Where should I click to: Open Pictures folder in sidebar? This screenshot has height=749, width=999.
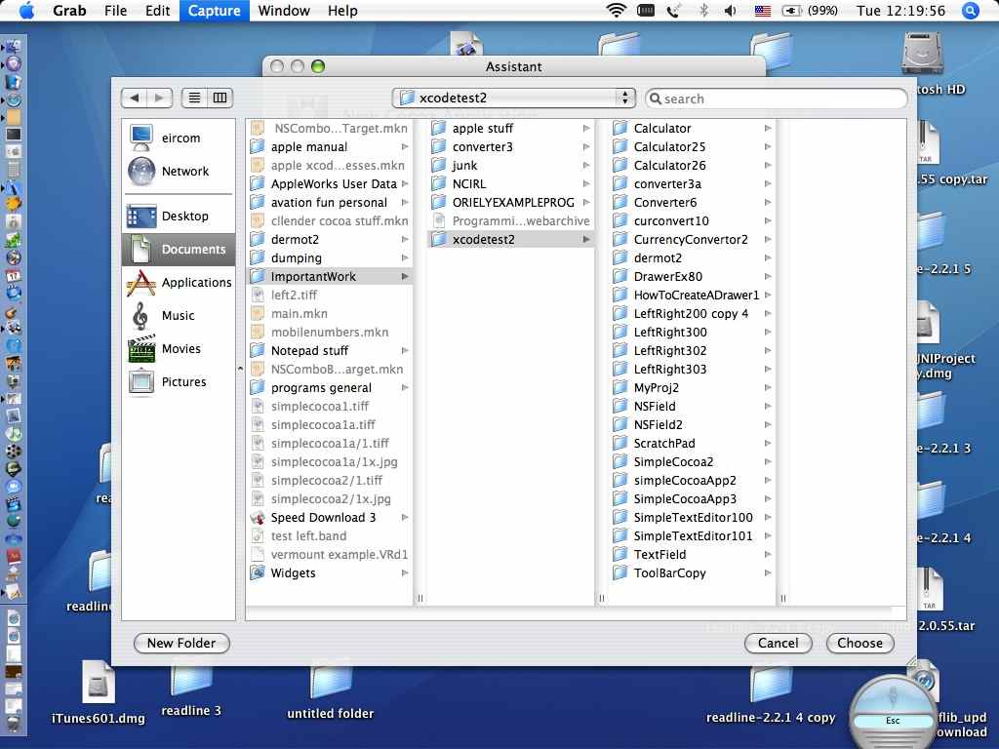pos(179,381)
